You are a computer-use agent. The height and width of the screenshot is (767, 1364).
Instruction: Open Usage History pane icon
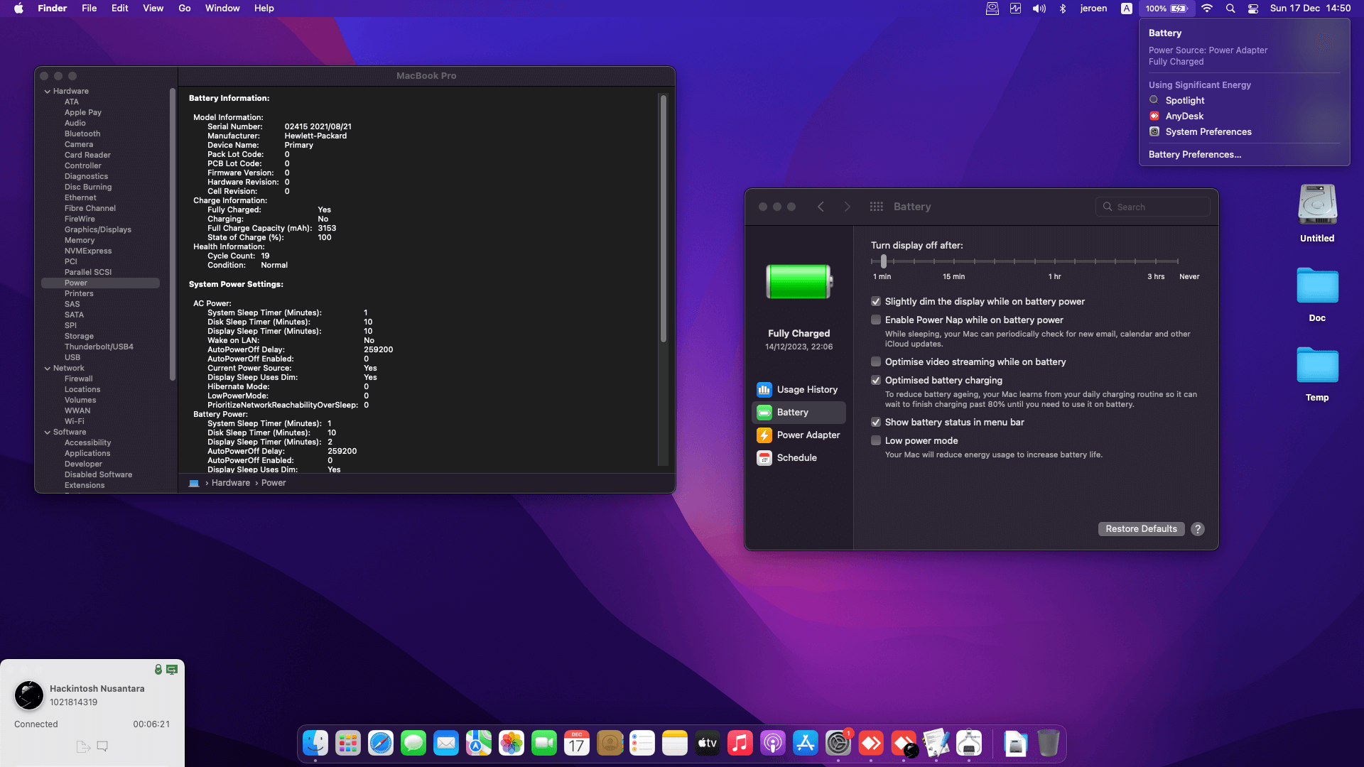point(764,389)
